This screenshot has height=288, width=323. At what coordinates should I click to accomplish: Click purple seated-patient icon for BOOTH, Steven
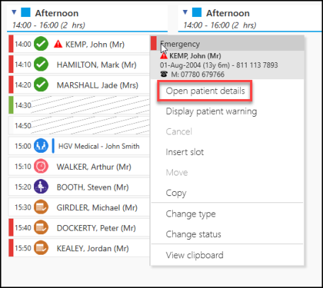pos(41,187)
